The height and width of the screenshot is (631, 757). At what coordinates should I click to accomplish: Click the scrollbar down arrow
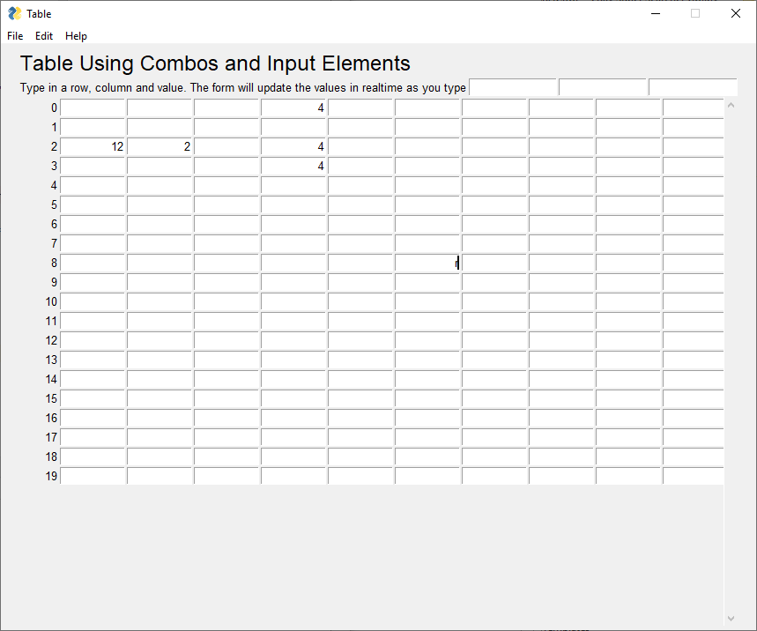pos(731,618)
